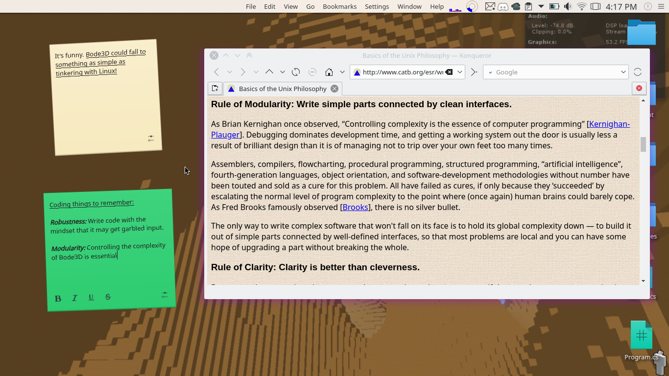The image size is (669, 376).
Task: Toggle italic formatting on green note
Action: click(74, 298)
